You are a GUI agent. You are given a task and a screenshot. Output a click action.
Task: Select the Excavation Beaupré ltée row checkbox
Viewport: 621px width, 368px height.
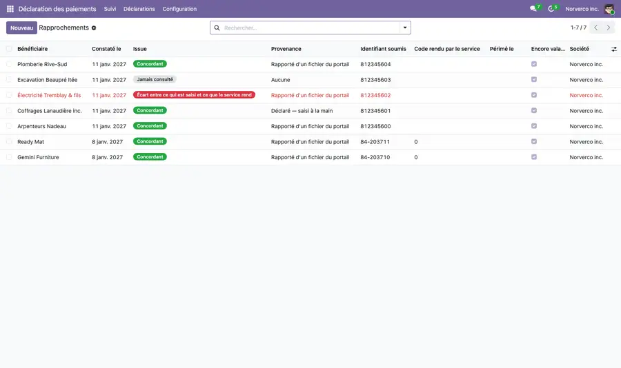click(x=9, y=79)
